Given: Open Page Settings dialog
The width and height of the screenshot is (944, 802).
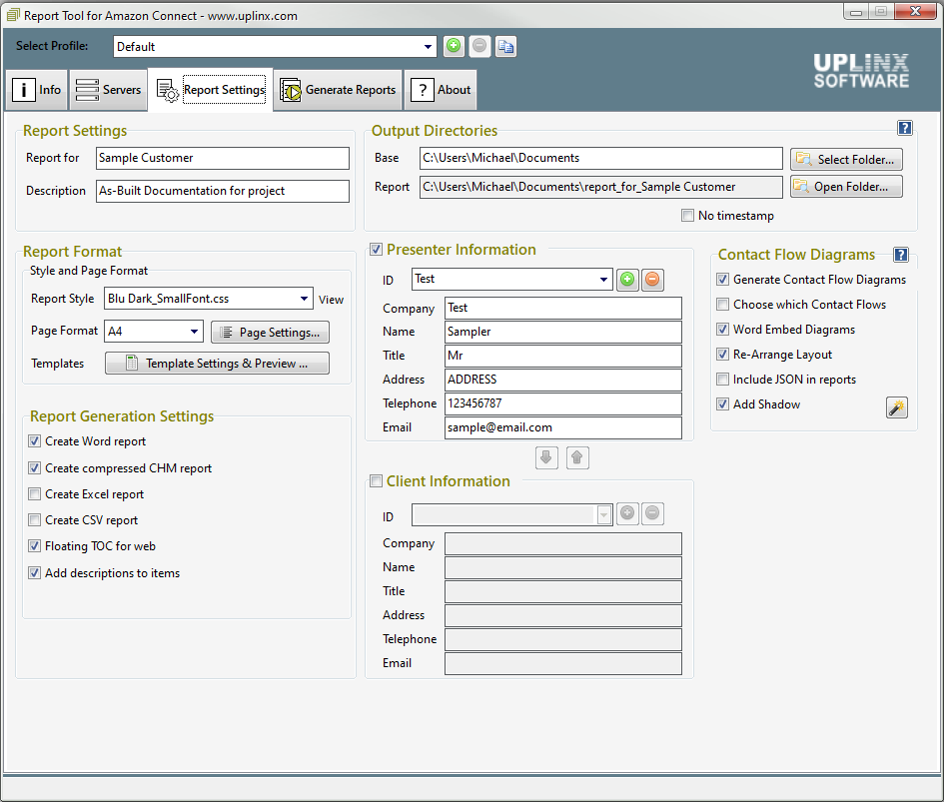Looking at the screenshot, I should coord(270,333).
